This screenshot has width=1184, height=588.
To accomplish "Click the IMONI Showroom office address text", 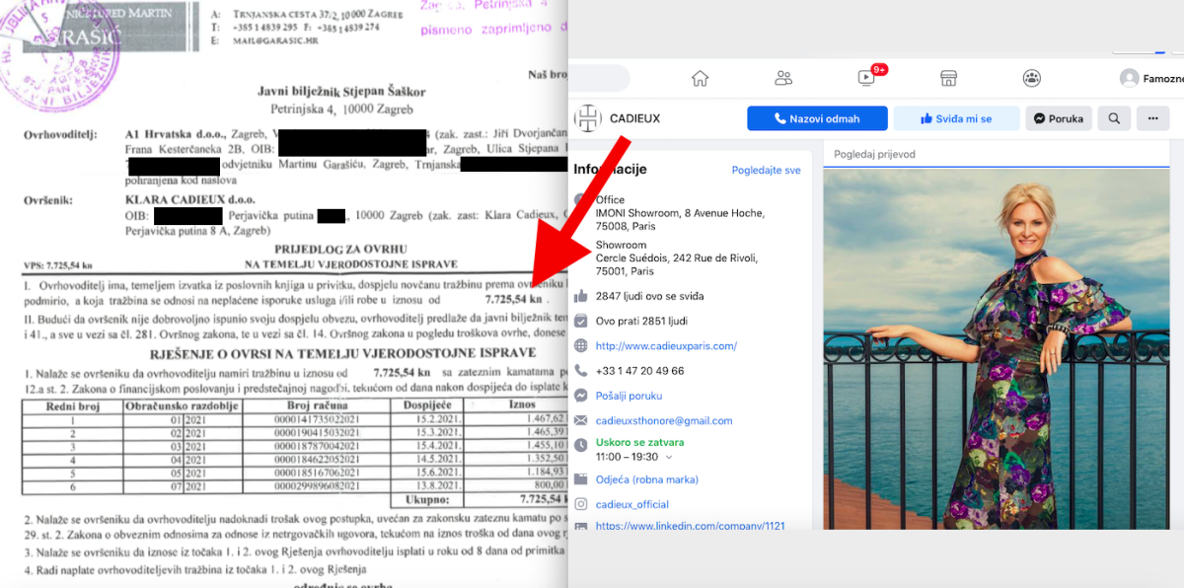I will tap(680, 218).
